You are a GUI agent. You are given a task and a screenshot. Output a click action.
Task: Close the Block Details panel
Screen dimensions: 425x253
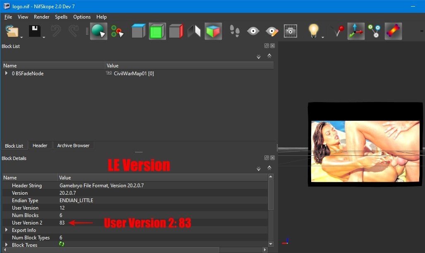272,158
